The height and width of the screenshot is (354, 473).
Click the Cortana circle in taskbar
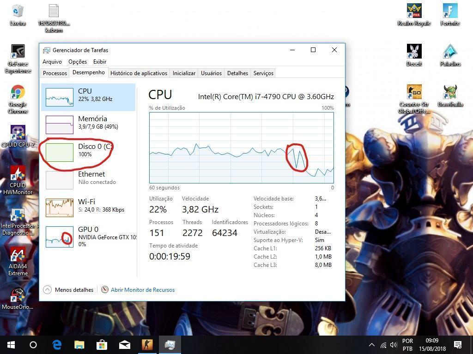point(33,345)
